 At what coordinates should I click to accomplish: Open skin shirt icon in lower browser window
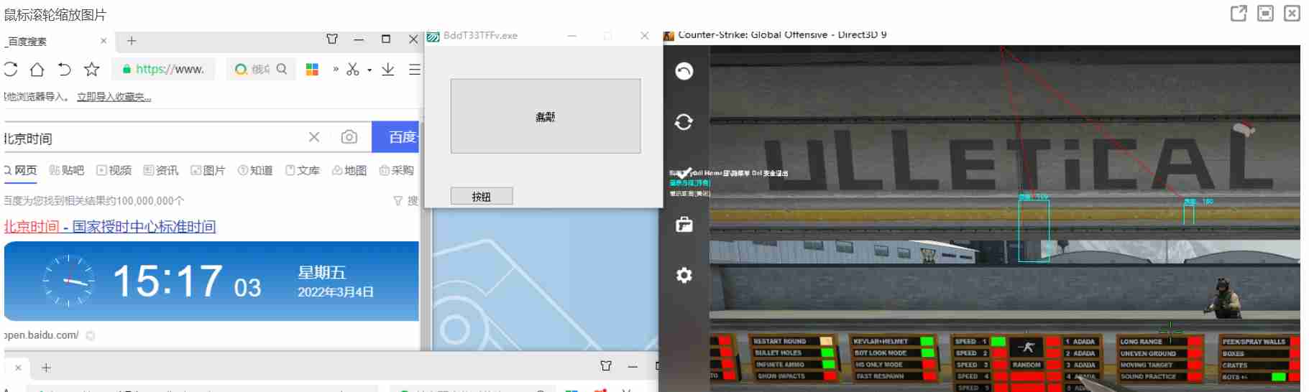point(606,366)
